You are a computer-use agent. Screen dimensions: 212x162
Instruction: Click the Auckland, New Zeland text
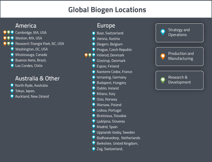click(32, 96)
